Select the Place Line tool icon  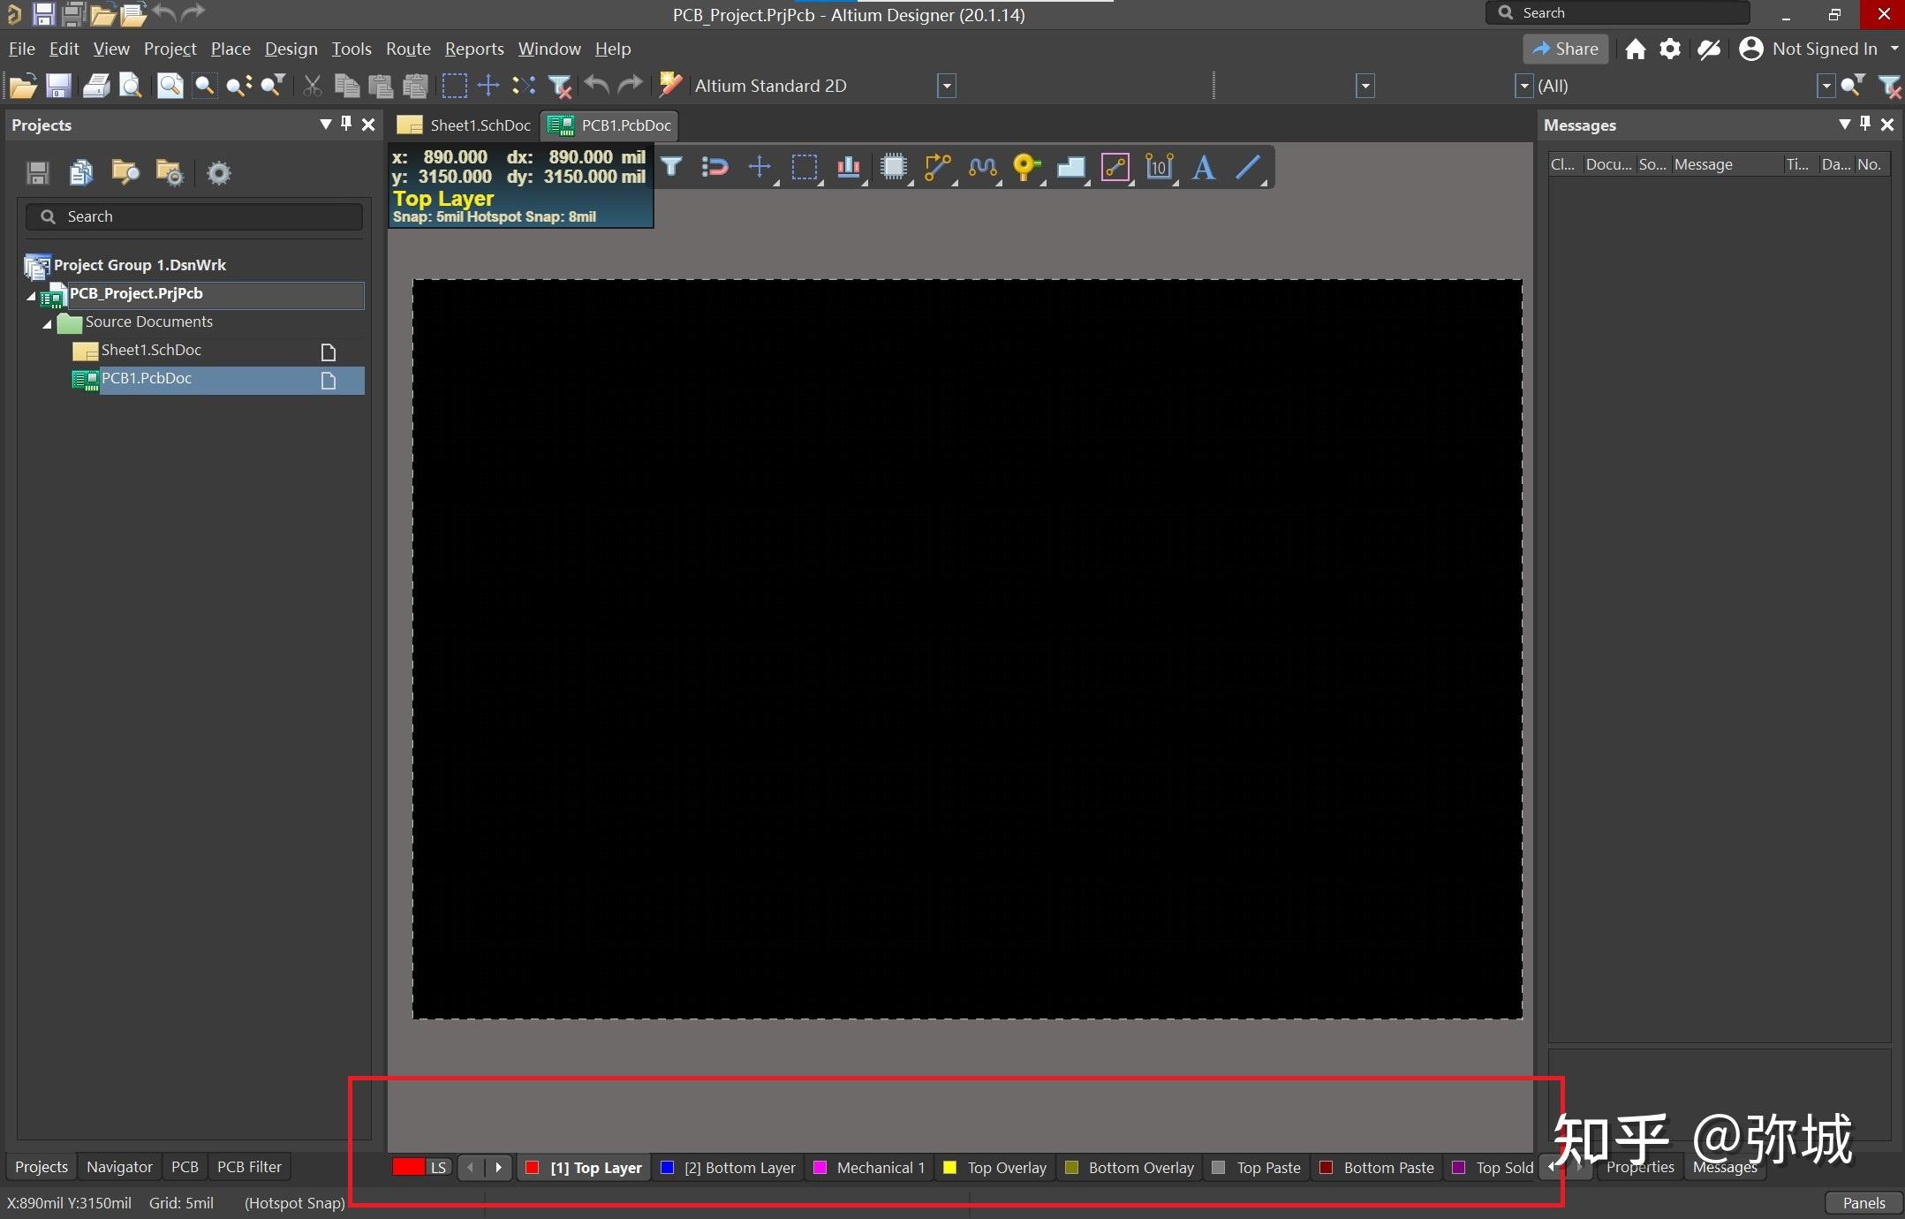1247,166
